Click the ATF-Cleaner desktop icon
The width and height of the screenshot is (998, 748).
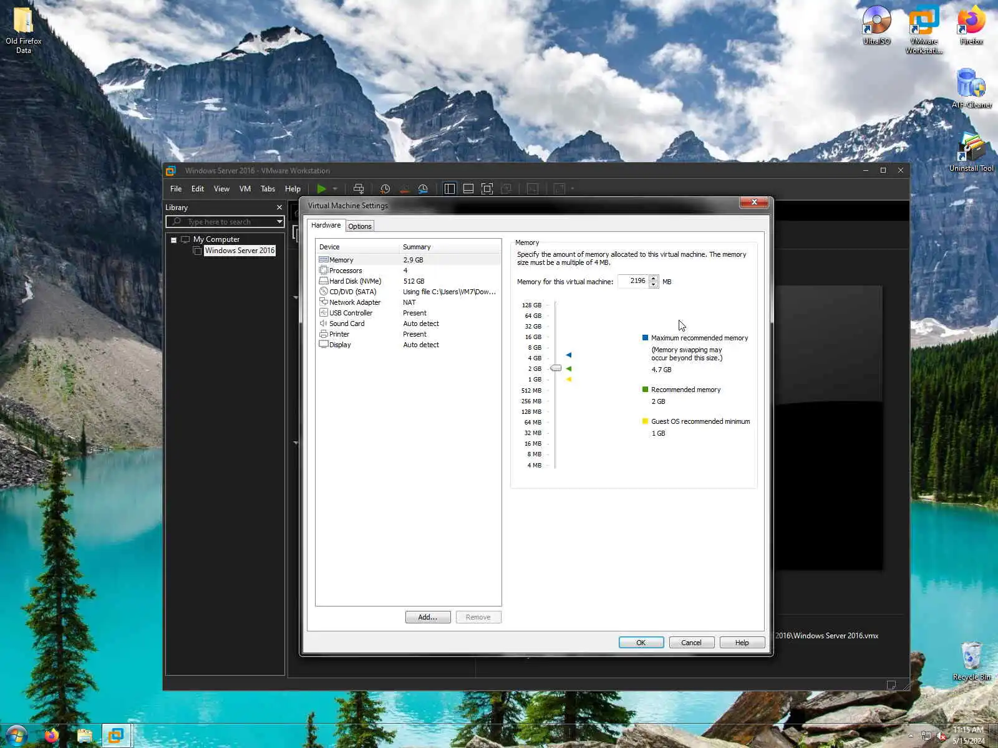click(x=971, y=88)
